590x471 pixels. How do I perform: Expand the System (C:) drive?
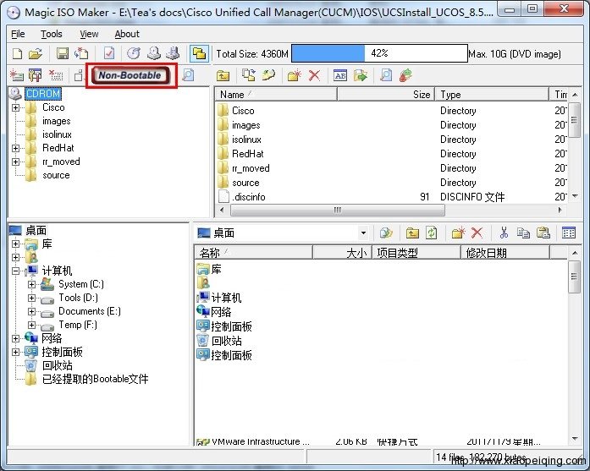pos(32,285)
